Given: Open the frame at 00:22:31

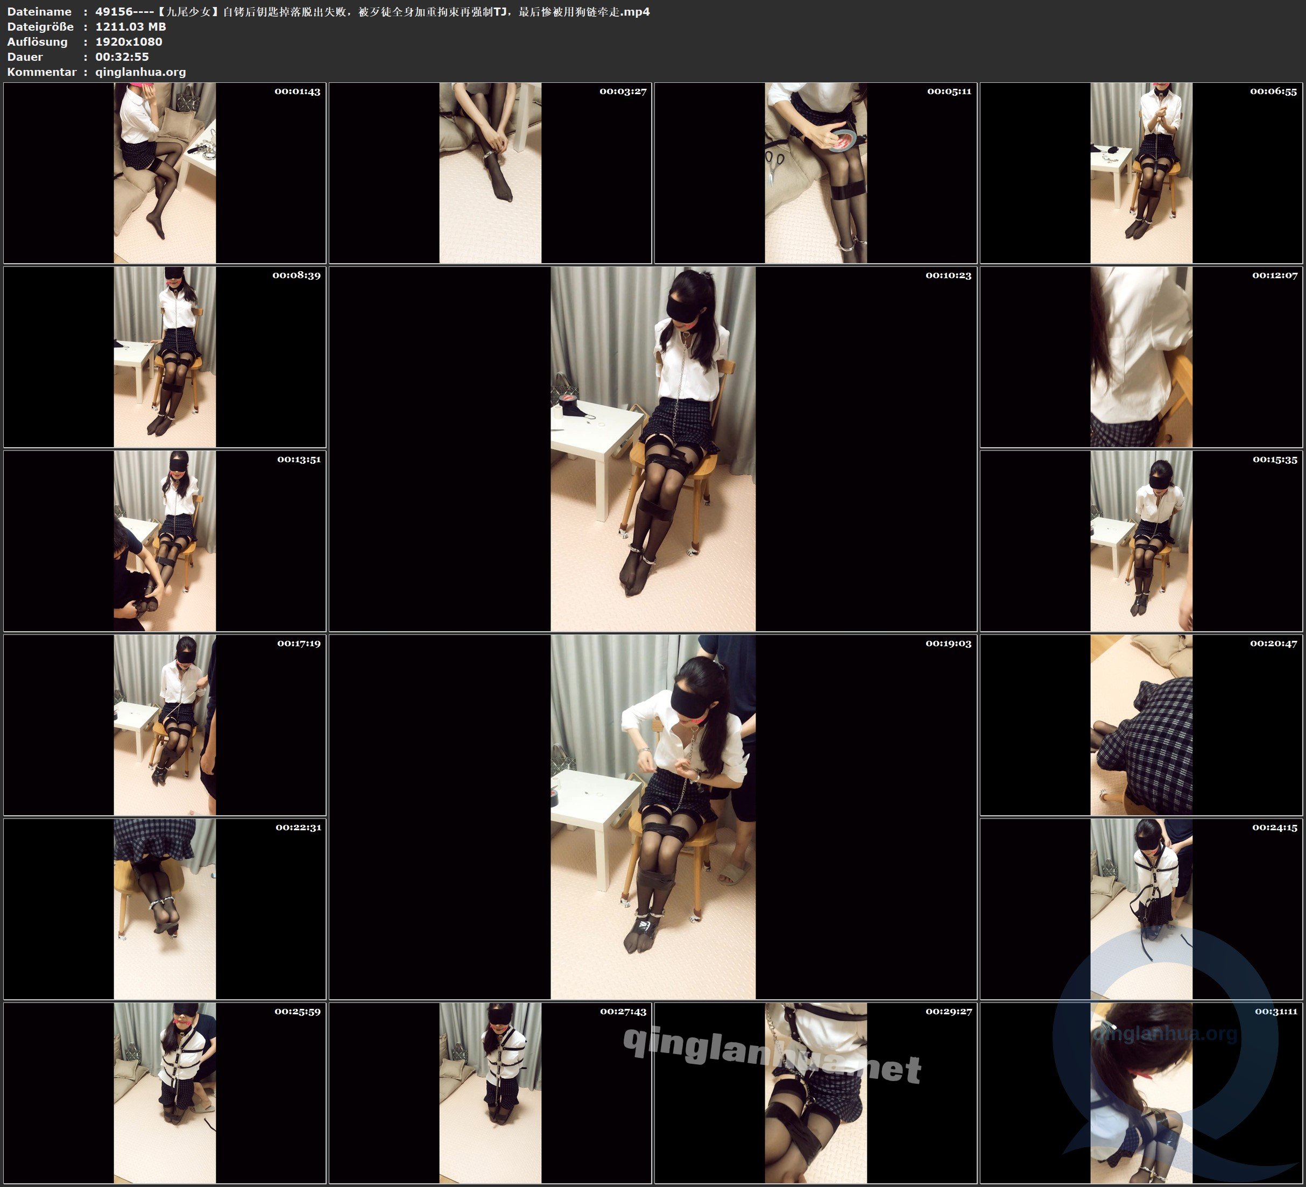Looking at the screenshot, I should click(165, 908).
